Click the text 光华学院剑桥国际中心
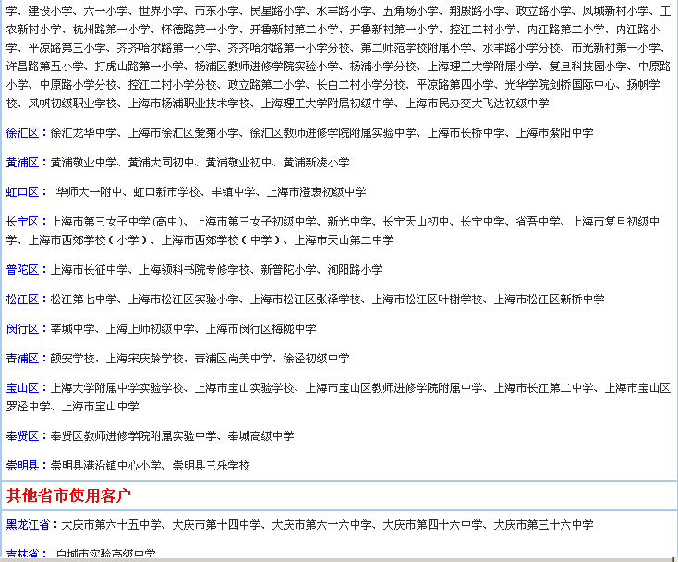The width and height of the screenshot is (678, 562). point(561,84)
